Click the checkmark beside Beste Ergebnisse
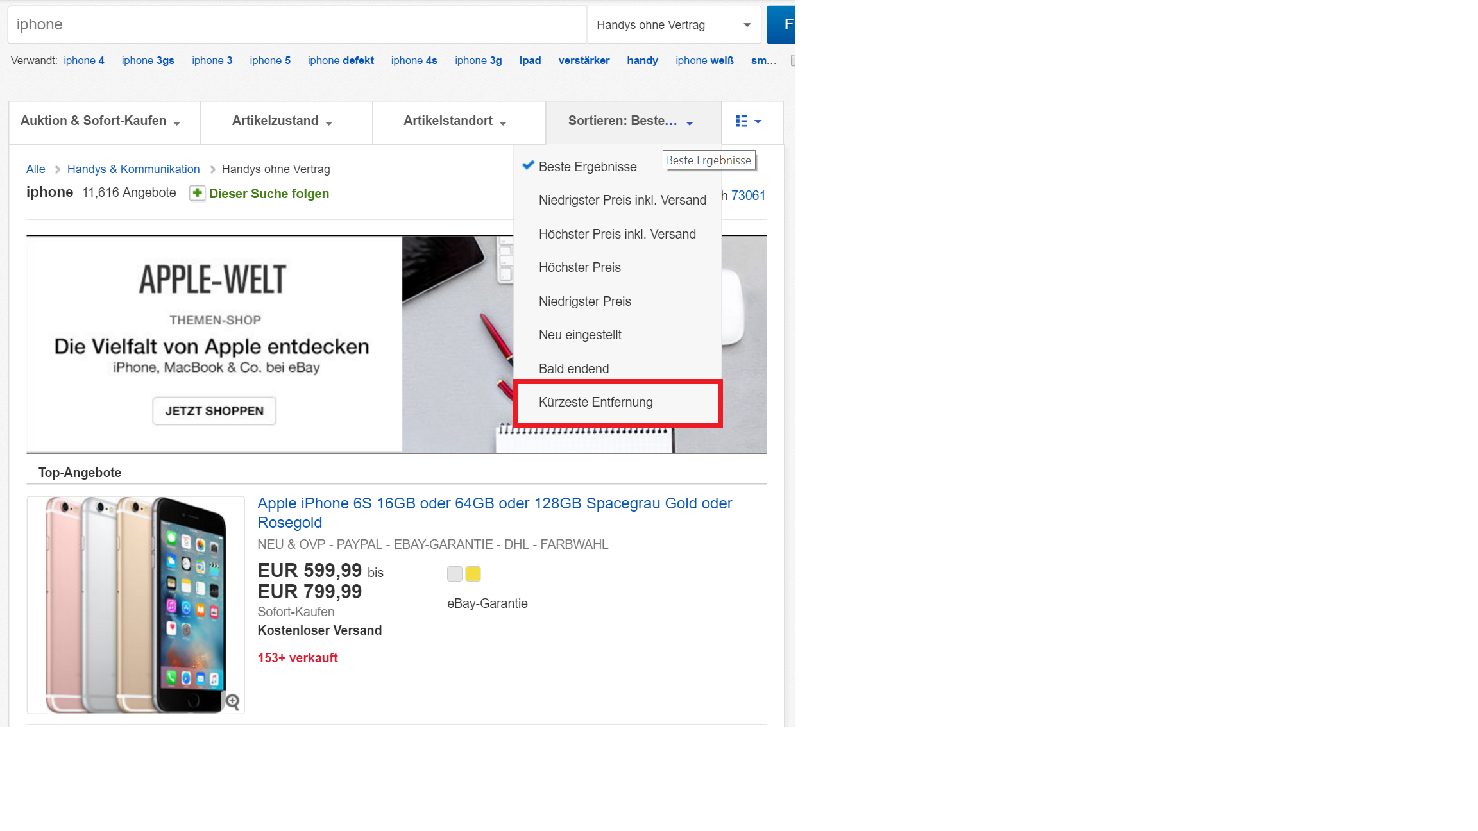 [x=528, y=165]
